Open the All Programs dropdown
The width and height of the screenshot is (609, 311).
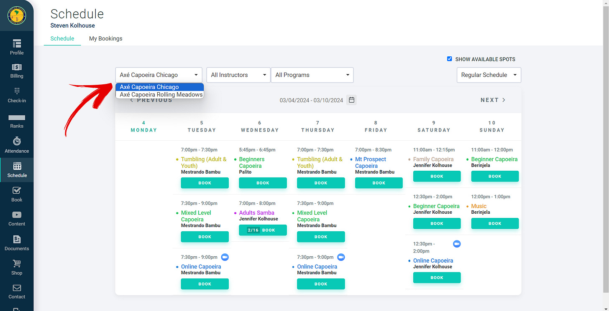[312, 75]
